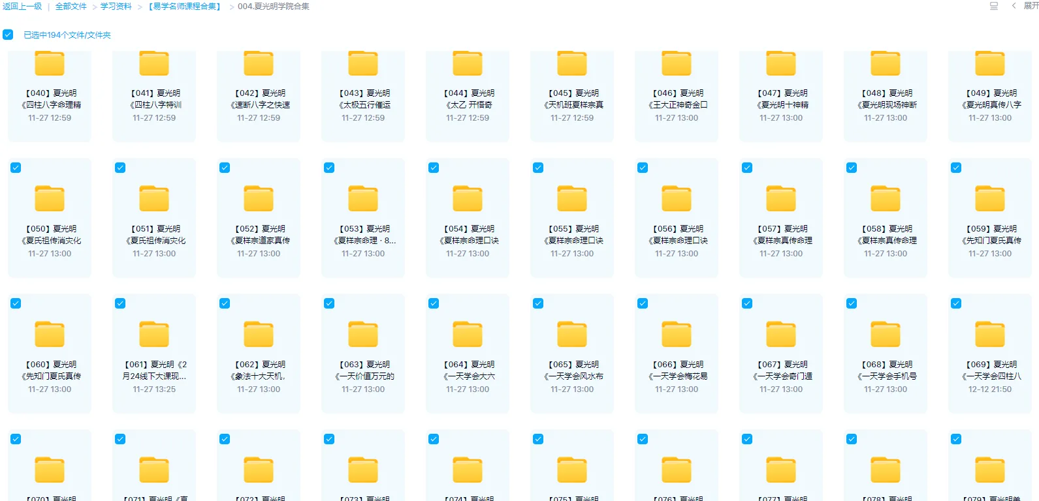Open folder icon for [050] 夏光明
Viewport: 1039px width, 501px height.
pos(50,198)
